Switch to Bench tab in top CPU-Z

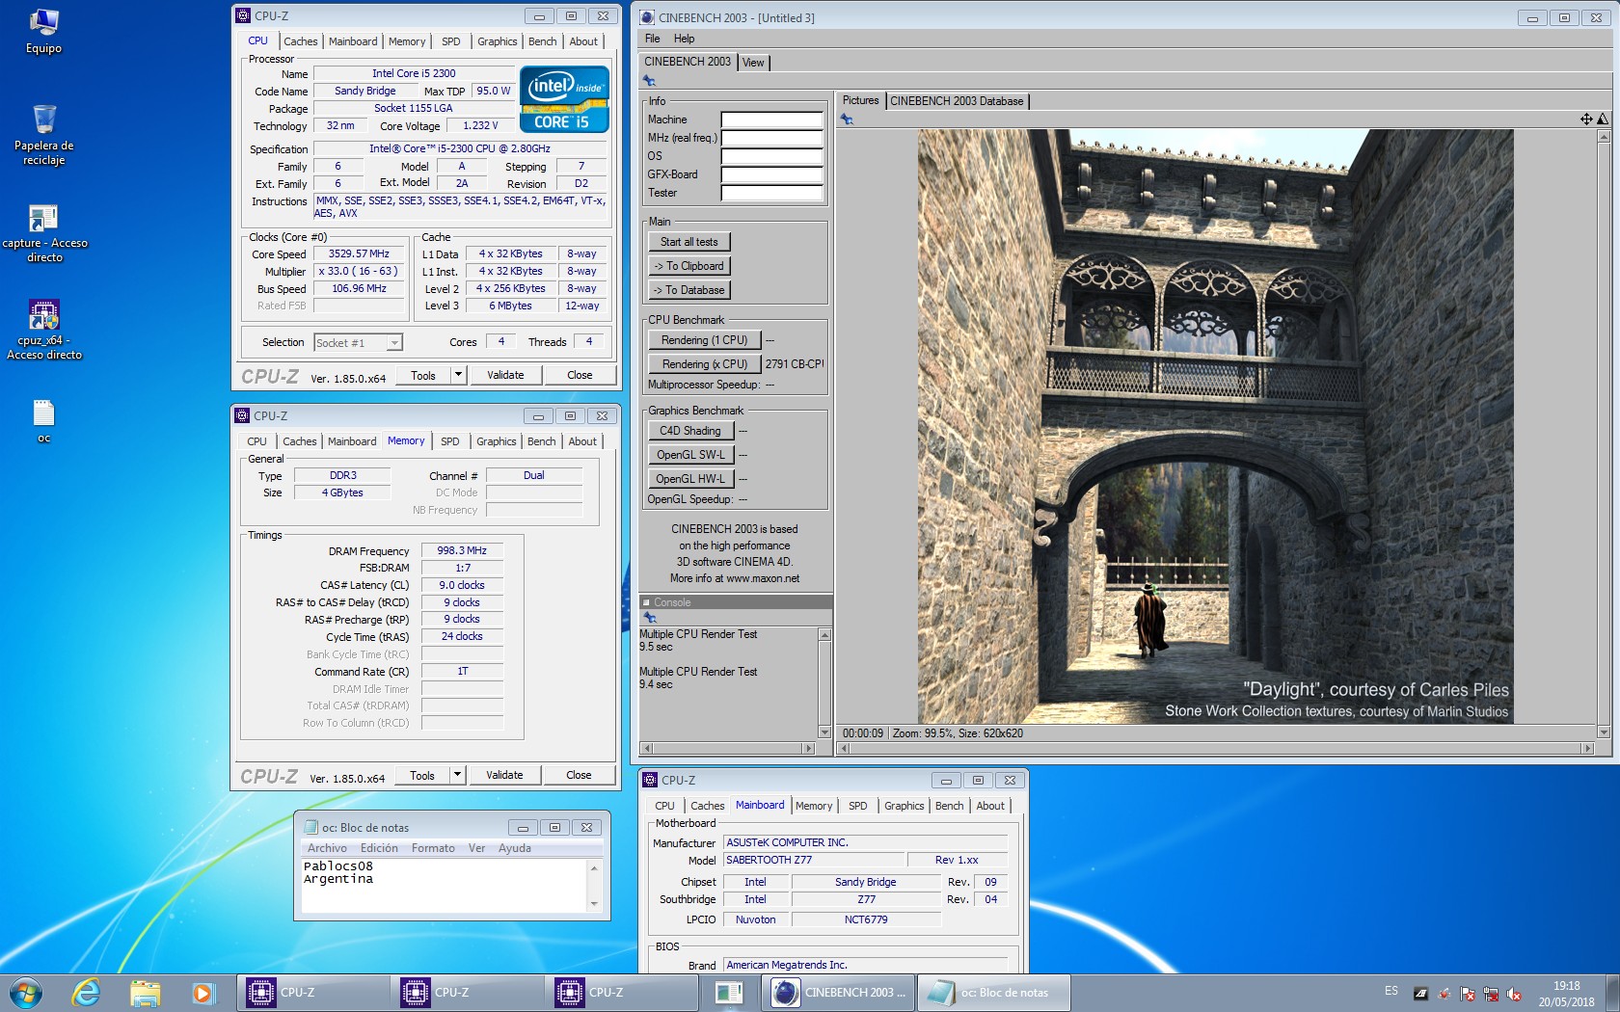543,41
